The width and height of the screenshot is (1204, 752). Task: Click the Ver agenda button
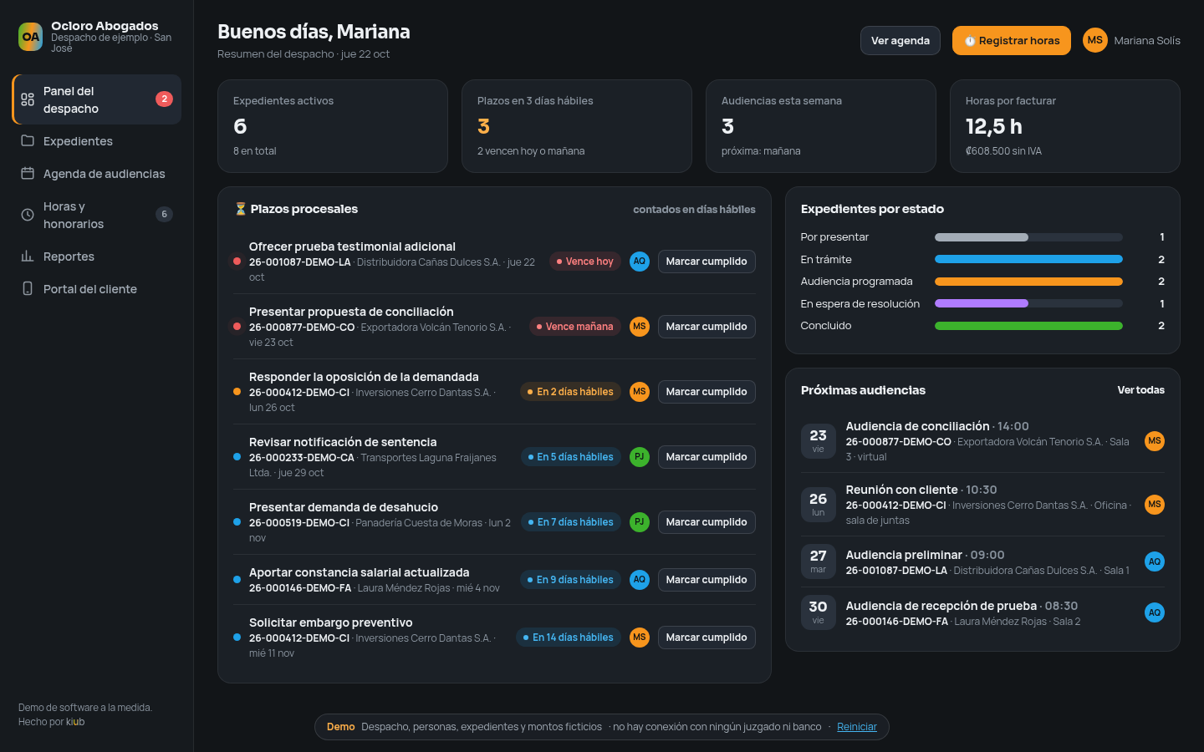[900, 40]
